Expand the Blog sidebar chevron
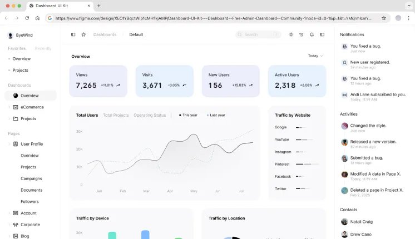Screen dimensions: 415x239 9,236
